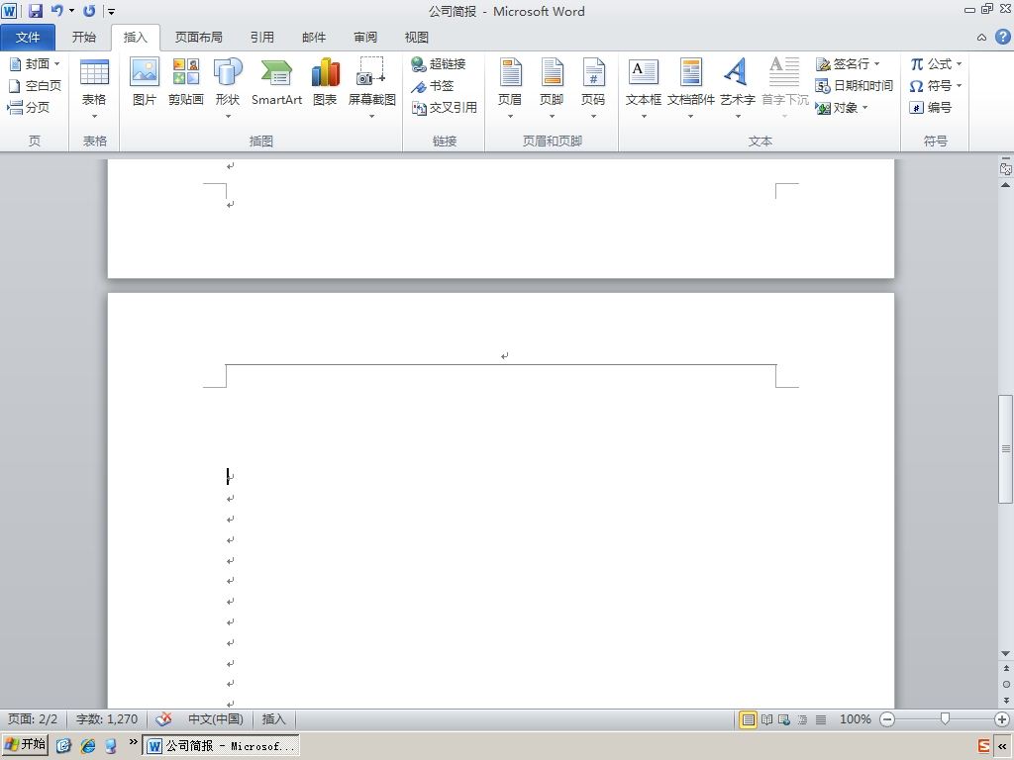Click the vertical scrollbar thumb

(x=1006, y=448)
